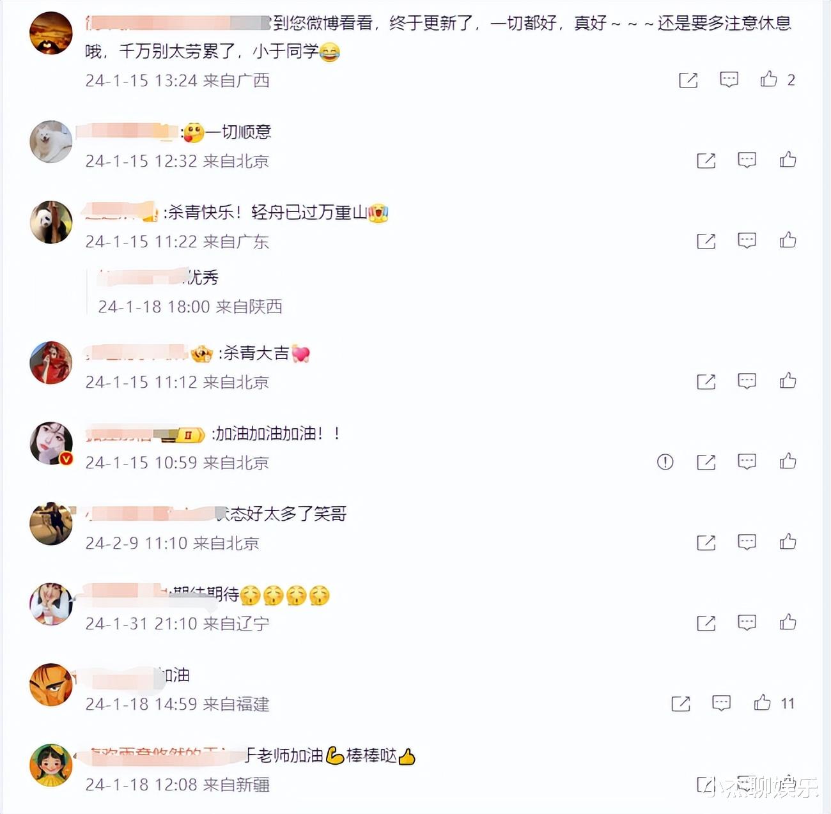Reply to the 一切顺意 comment
831x814 pixels.
[747, 160]
